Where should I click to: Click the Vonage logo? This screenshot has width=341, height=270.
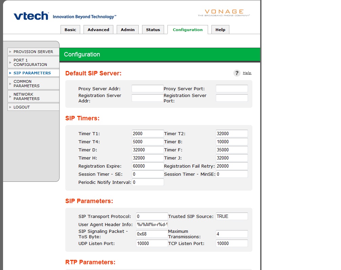pos(224,13)
